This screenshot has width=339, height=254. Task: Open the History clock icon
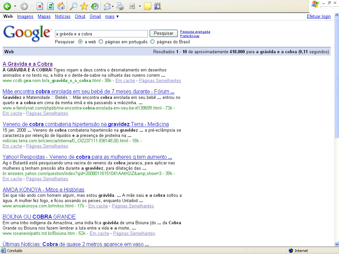(95, 6)
